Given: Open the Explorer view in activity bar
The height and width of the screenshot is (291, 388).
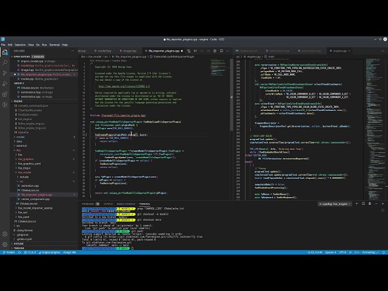Looking at the screenshot, I should 5,53.
